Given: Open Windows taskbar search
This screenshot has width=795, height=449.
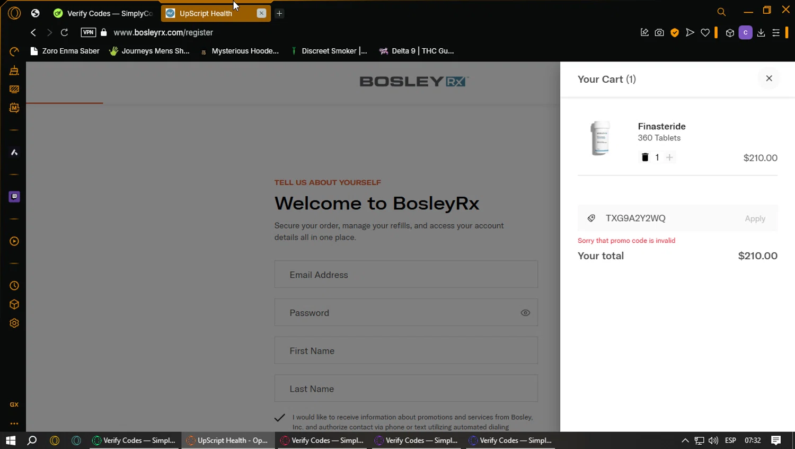Looking at the screenshot, I should point(32,441).
